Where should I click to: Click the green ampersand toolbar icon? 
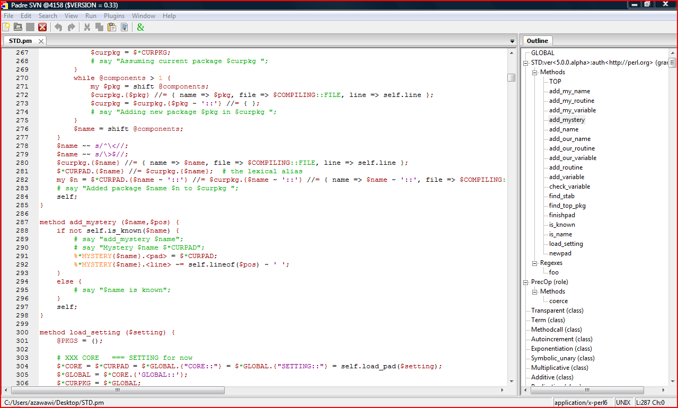click(140, 27)
